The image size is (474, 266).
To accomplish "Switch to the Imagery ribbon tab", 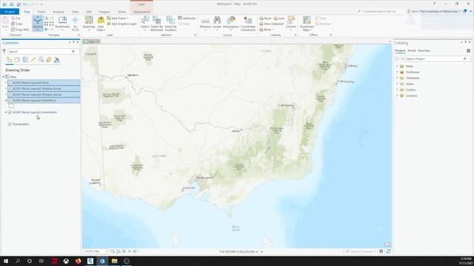I will pyautogui.click(x=104, y=12).
